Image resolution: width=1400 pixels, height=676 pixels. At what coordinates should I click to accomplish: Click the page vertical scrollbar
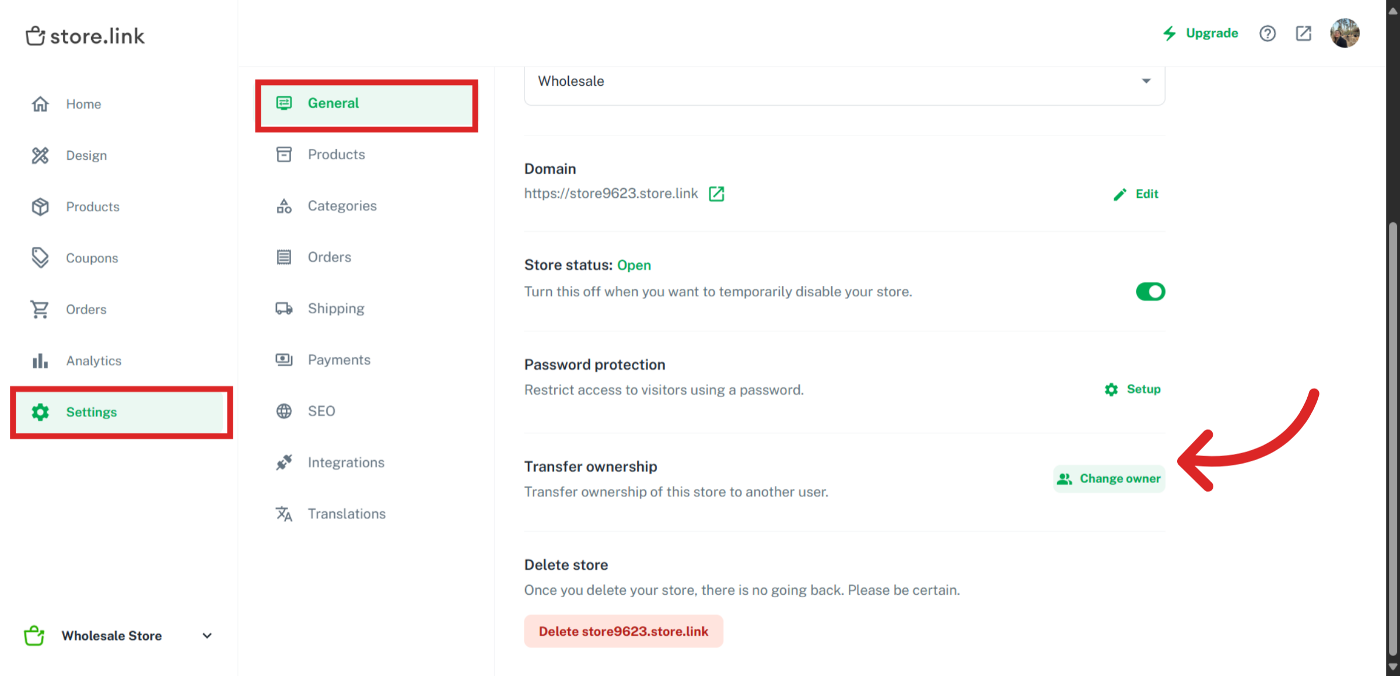[x=1393, y=437]
